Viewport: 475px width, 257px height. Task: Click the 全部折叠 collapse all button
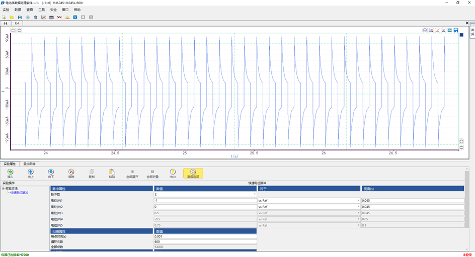(152, 174)
